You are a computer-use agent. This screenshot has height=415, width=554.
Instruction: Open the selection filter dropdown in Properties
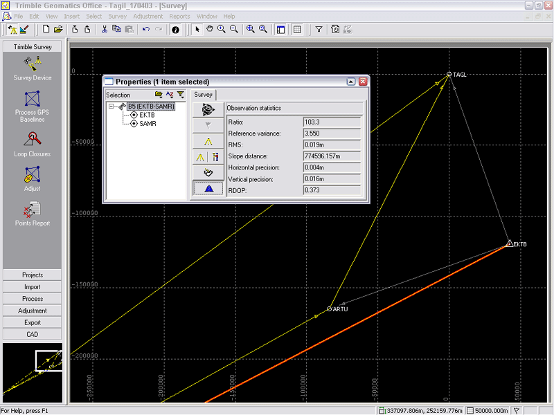[181, 95]
